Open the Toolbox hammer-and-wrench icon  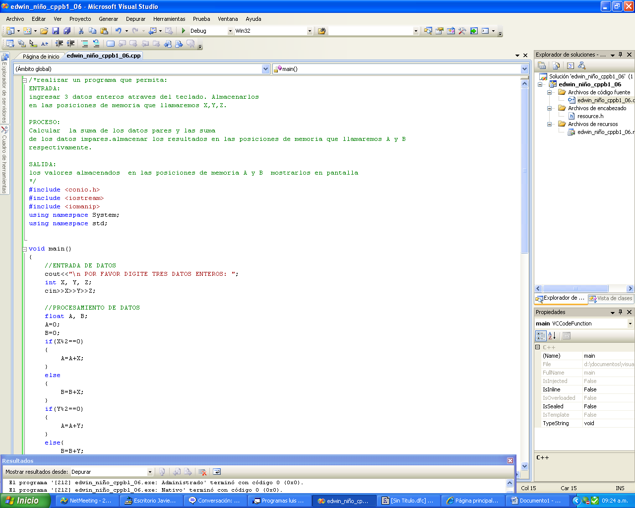462,31
